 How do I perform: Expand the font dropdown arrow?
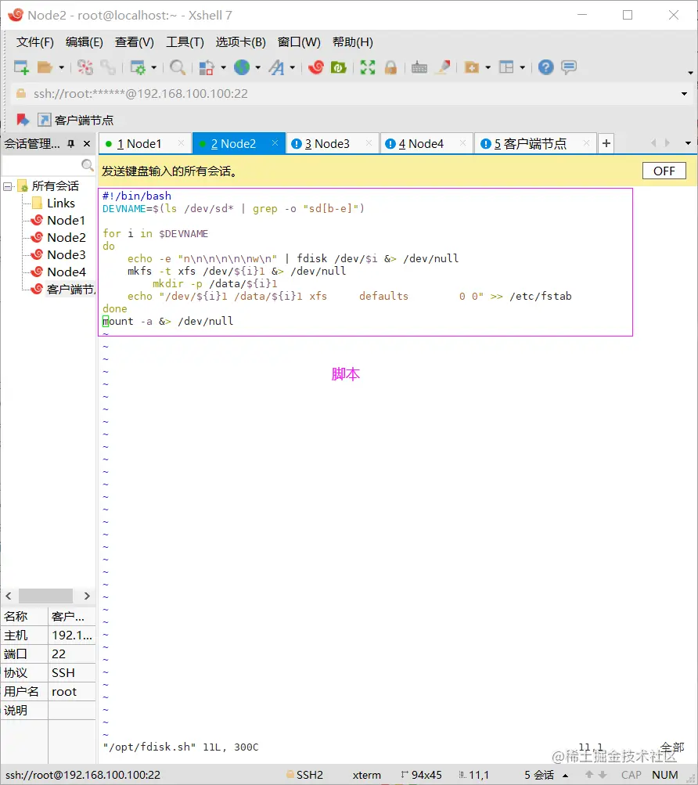pyautogui.click(x=292, y=67)
